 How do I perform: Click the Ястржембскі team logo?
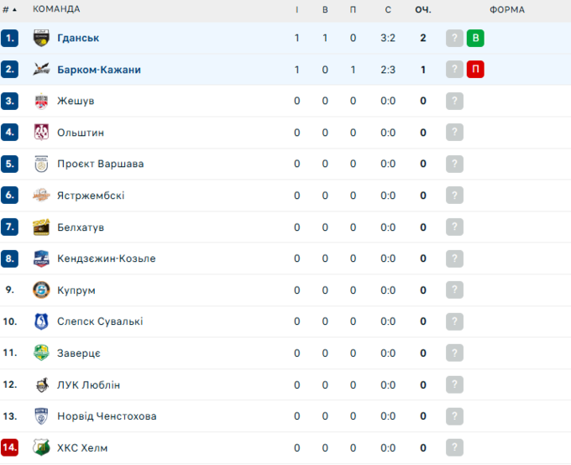[x=41, y=196]
